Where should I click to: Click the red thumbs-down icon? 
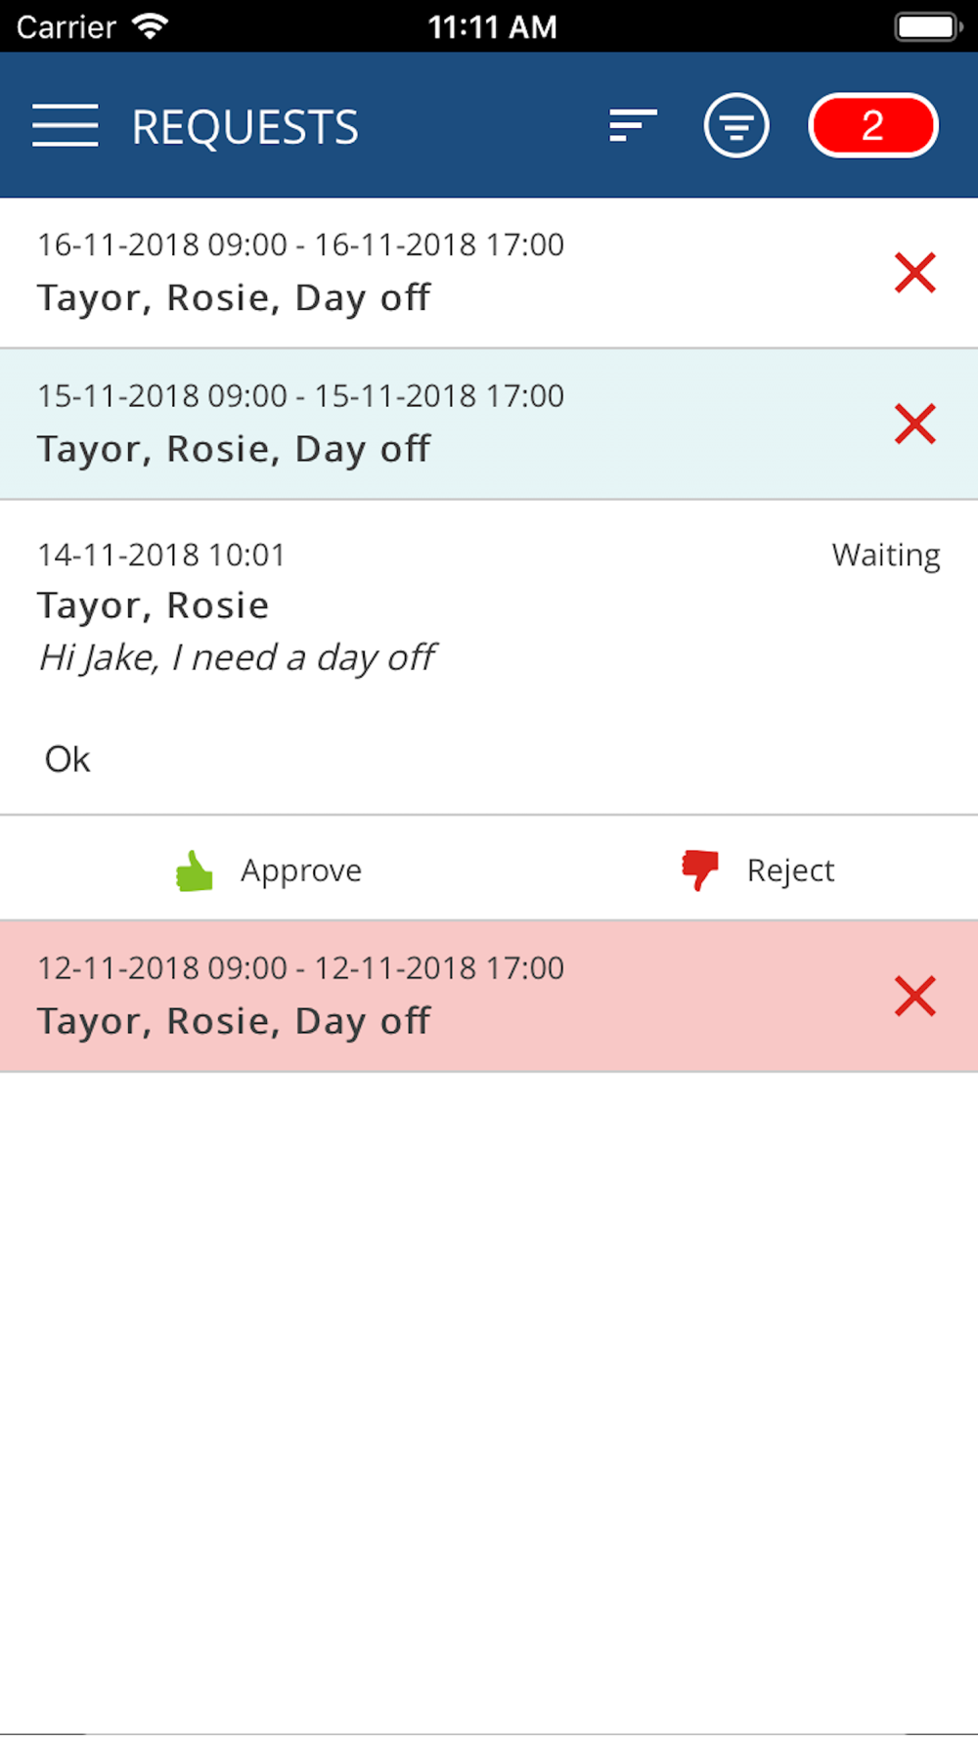[699, 869]
